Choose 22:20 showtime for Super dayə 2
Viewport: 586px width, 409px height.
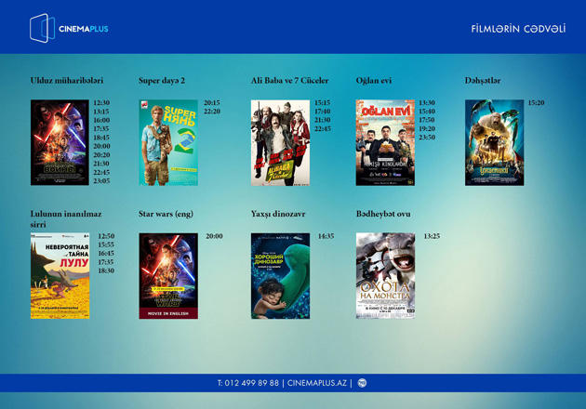(x=212, y=112)
